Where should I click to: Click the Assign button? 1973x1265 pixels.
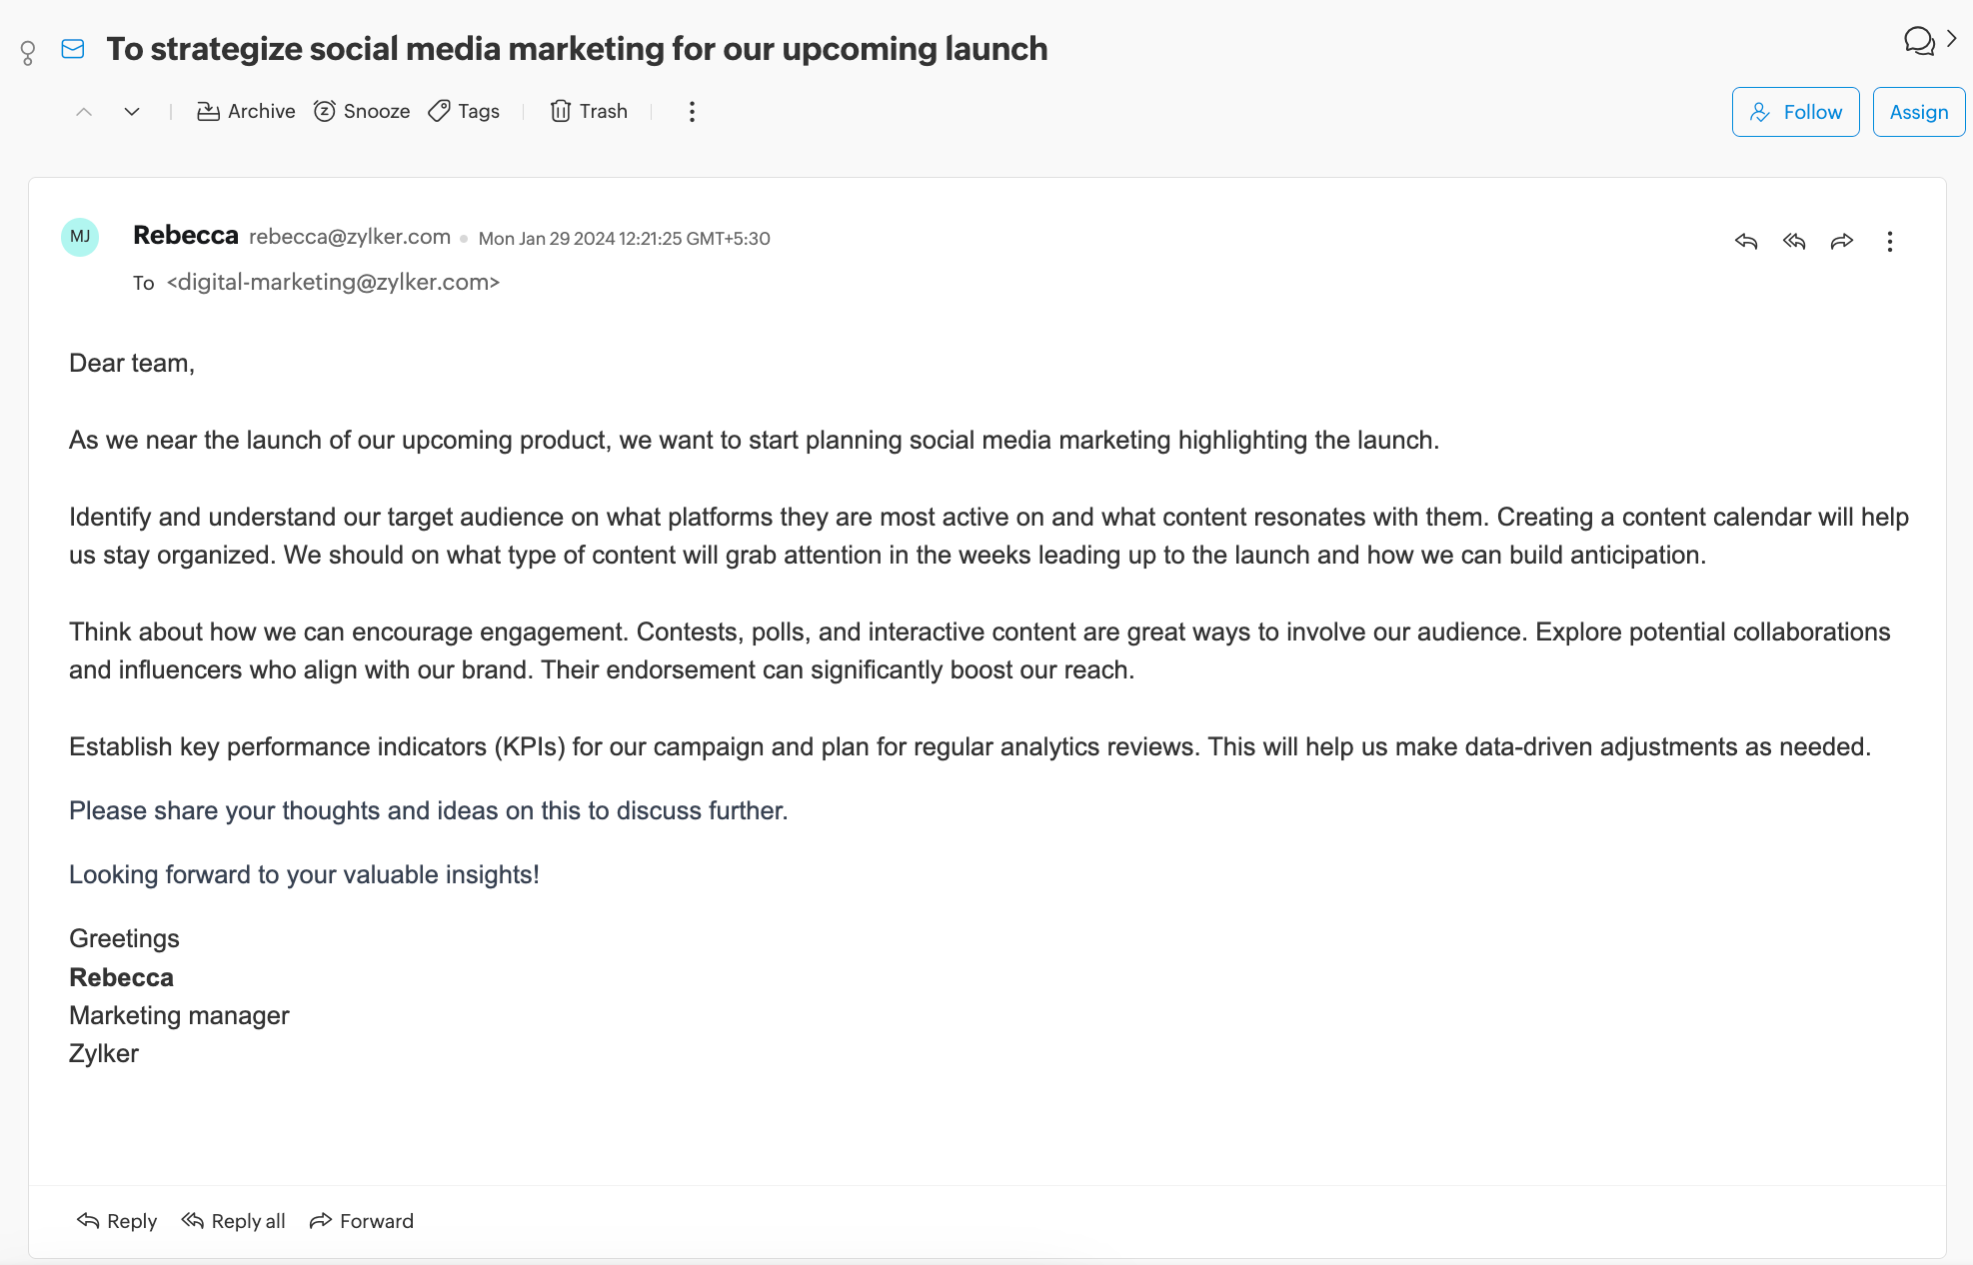point(1918,111)
